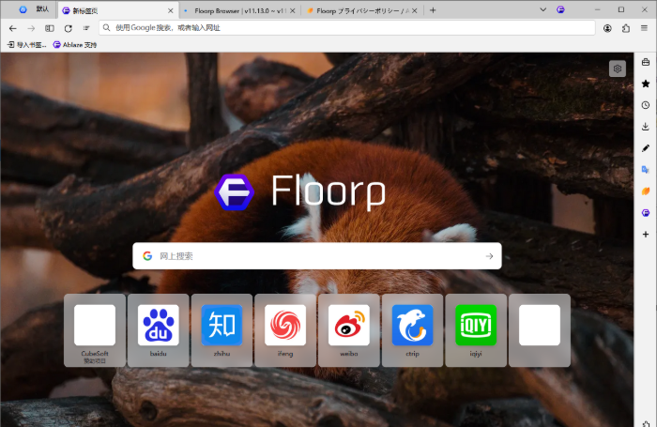Close the Floorp Browser v11.13.0 tab
The width and height of the screenshot is (657, 427).
[293, 11]
